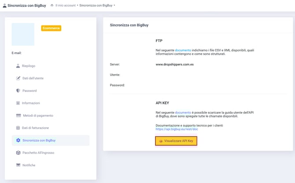The image size is (295, 183).
Task: Click the profile avatar placeholder
Action: [x=23, y=34]
